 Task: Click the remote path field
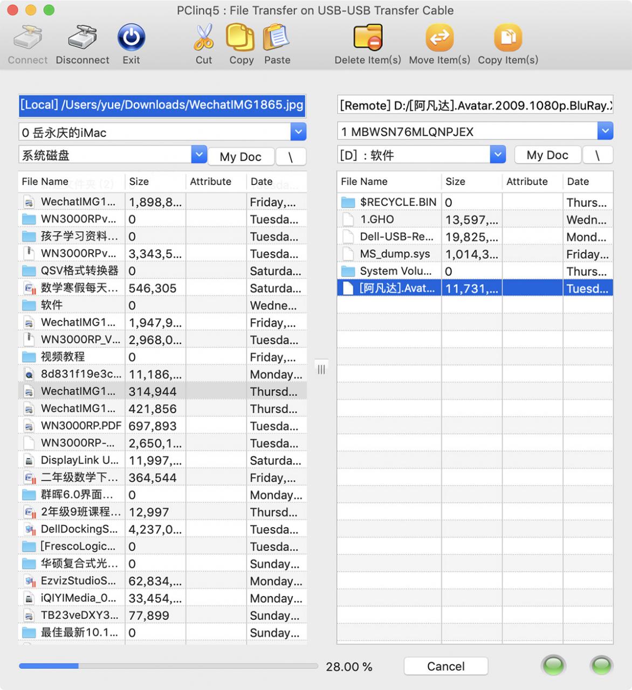475,105
